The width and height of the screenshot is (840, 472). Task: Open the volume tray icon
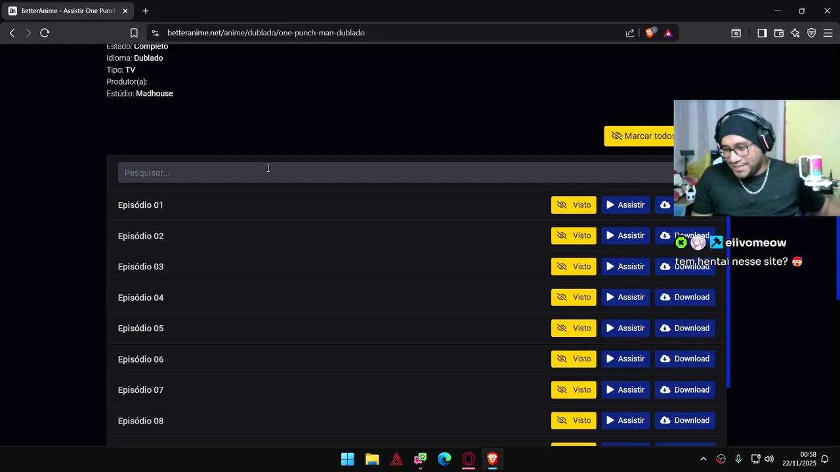pyautogui.click(x=769, y=459)
